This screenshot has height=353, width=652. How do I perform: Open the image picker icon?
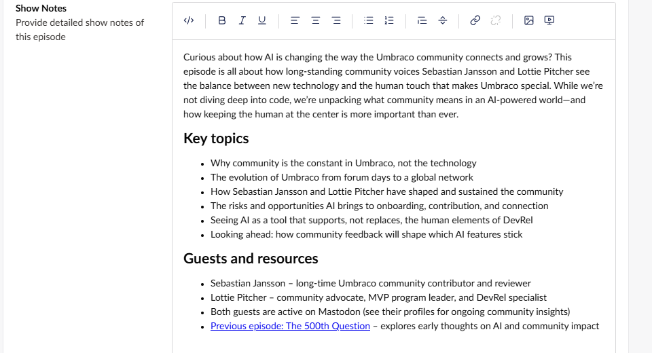[528, 20]
